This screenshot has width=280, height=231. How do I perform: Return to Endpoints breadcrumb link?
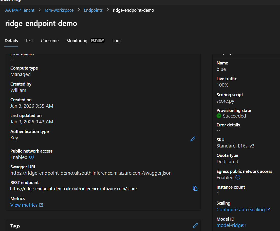(x=93, y=10)
